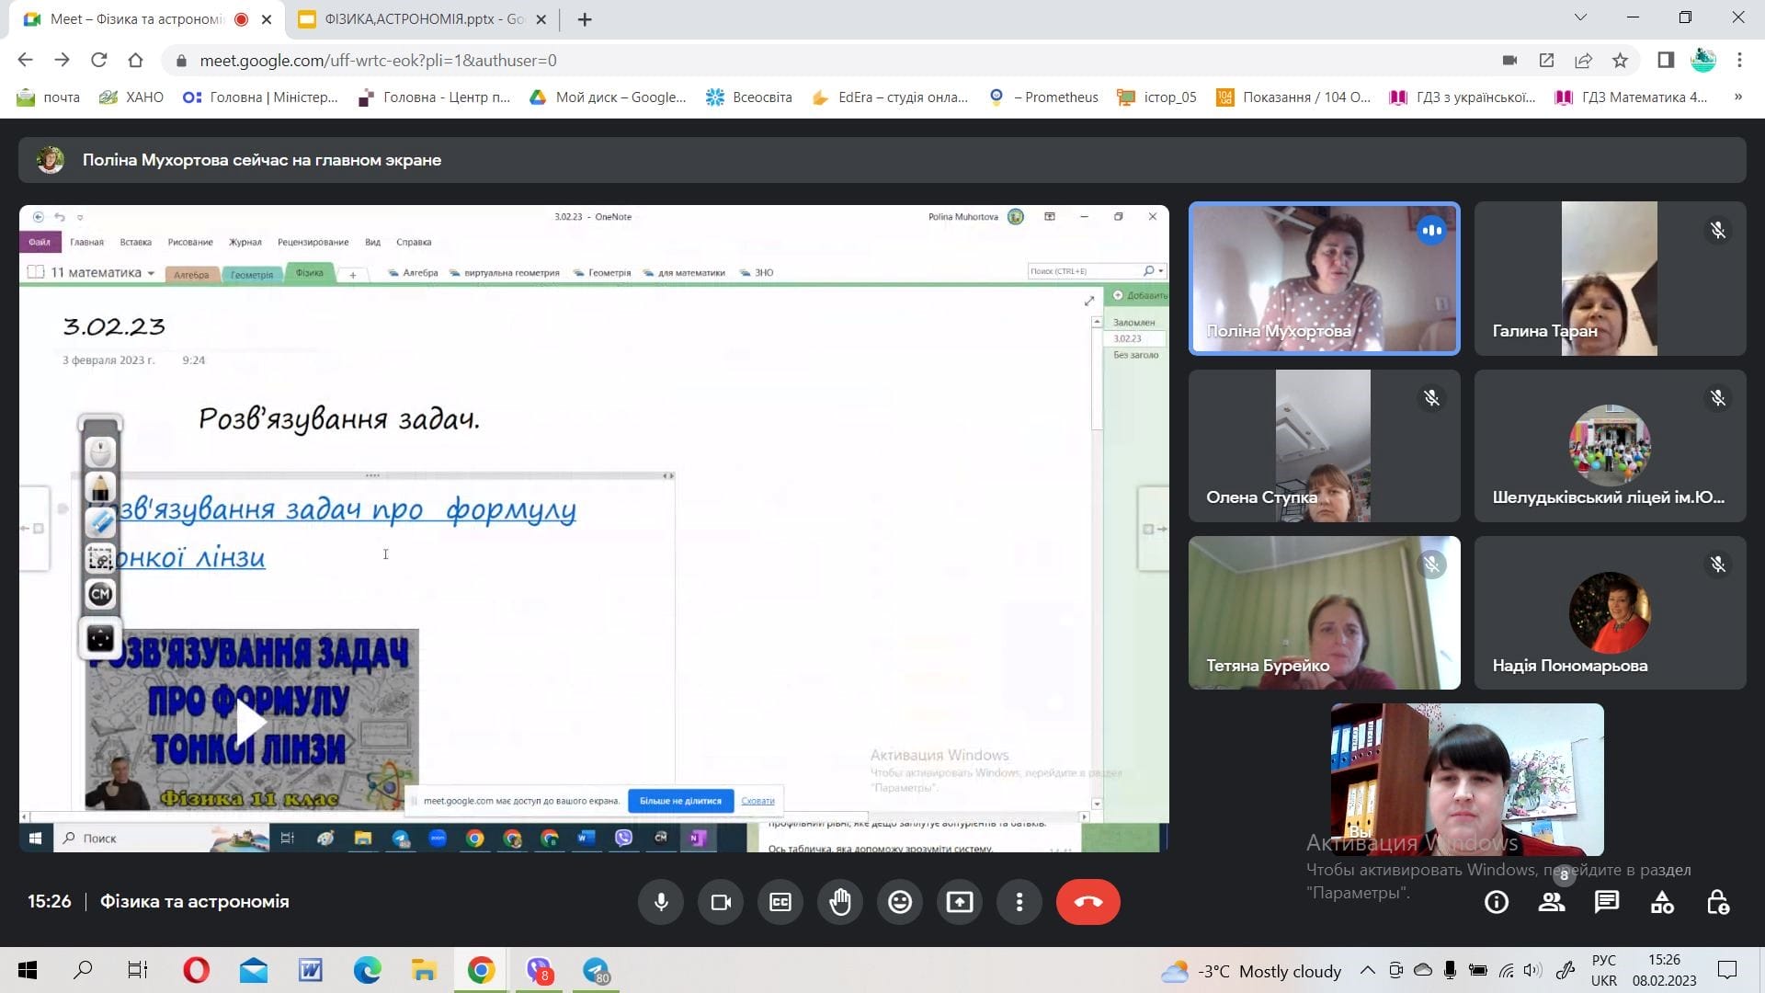Open a new browser tab with plus button
1765x993 pixels.
pyautogui.click(x=585, y=19)
